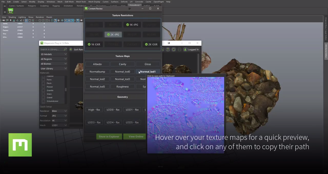This screenshot has height=174, width=328.
Task: Click the help question mark icon
Action: click(x=168, y=49)
